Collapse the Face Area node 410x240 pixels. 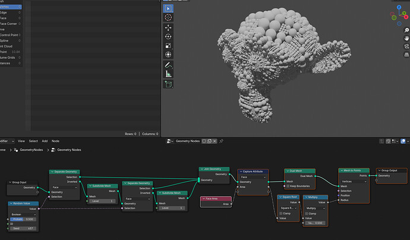(x=203, y=198)
